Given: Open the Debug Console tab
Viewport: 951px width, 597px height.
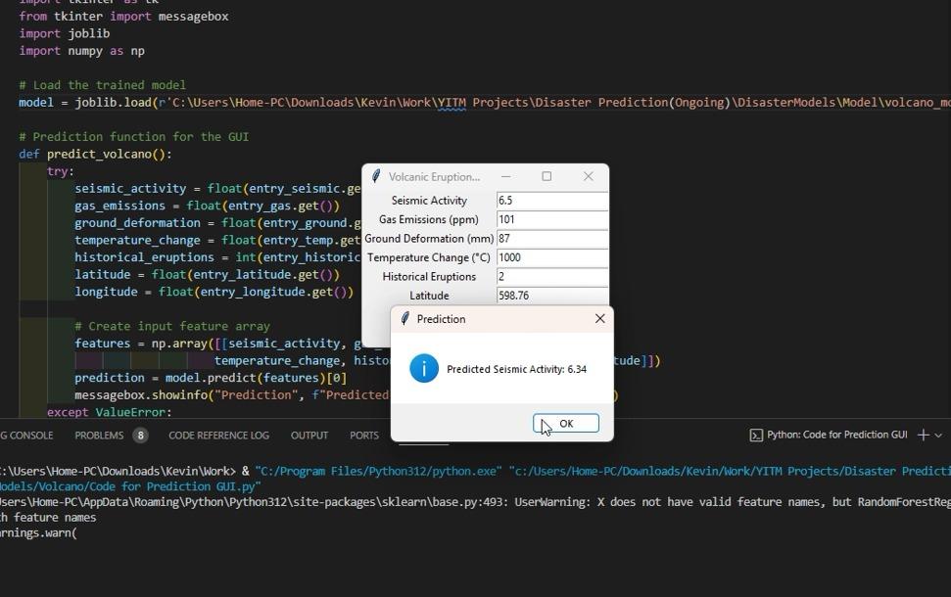Looking at the screenshot, I should [x=26, y=436].
